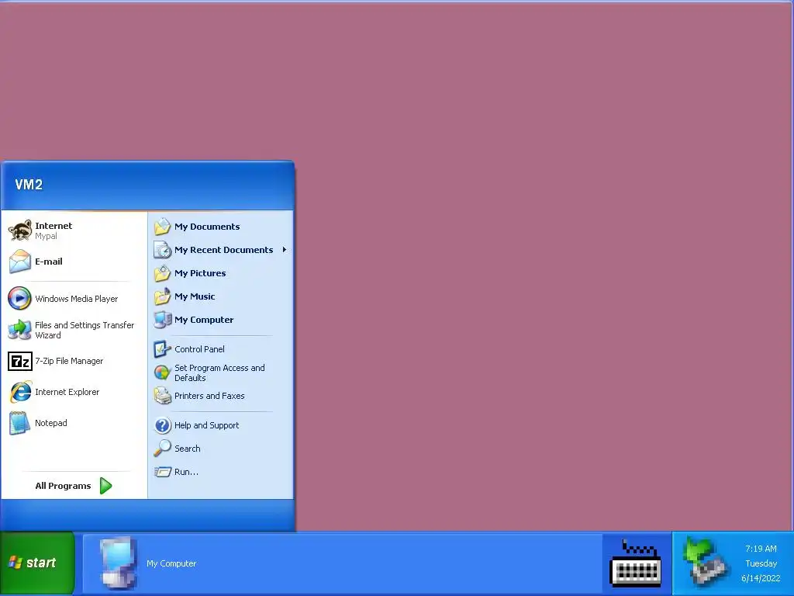Screen dimensions: 794x596
Task: Click the Printers and Faxes text
Action: point(209,396)
